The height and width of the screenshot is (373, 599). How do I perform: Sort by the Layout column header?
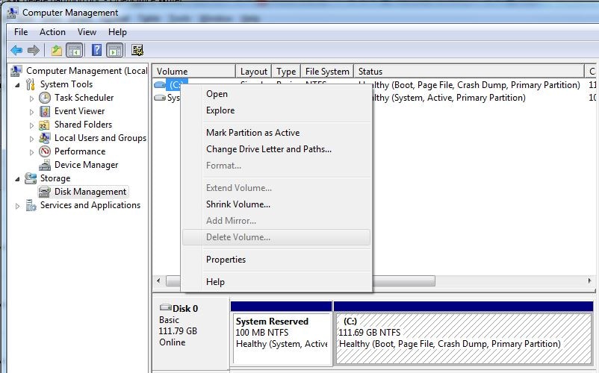coord(254,72)
